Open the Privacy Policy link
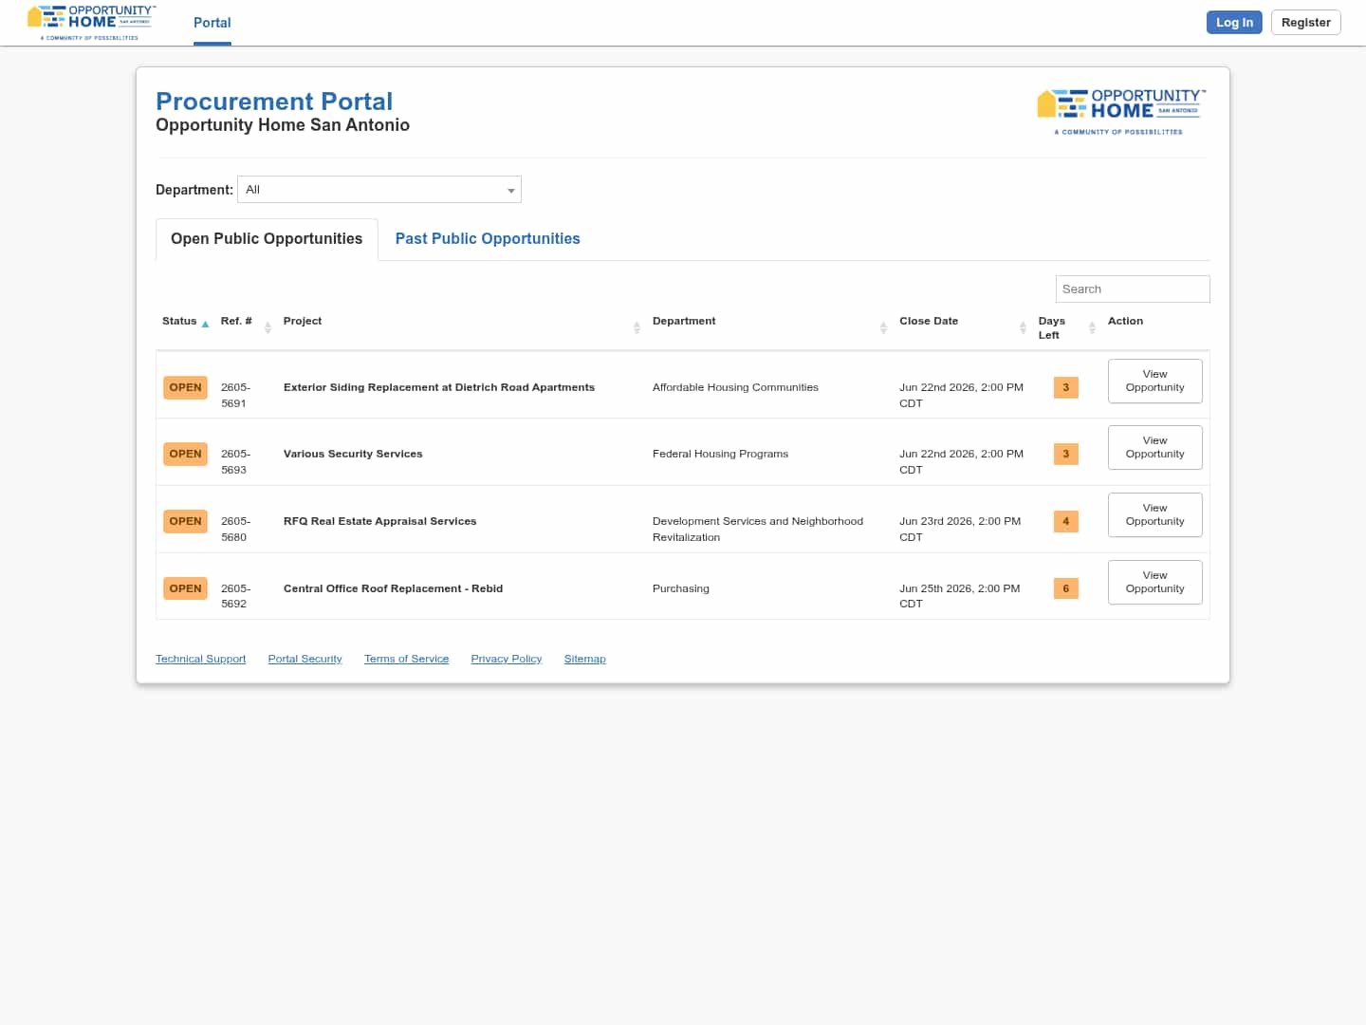Image resolution: width=1366 pixels, height=1025 pixels. [x=506, y=659]
